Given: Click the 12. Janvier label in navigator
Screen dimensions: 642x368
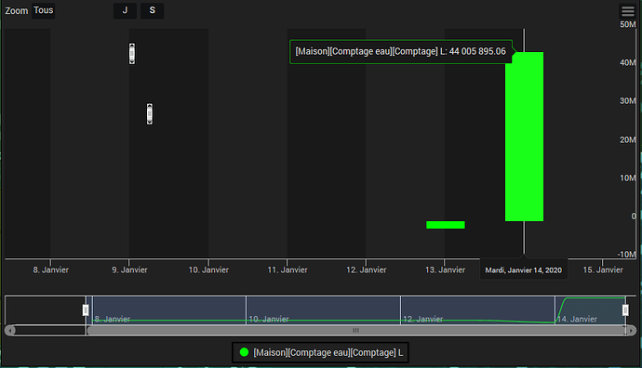Looking at the screenshot, I should coord(423,319).
